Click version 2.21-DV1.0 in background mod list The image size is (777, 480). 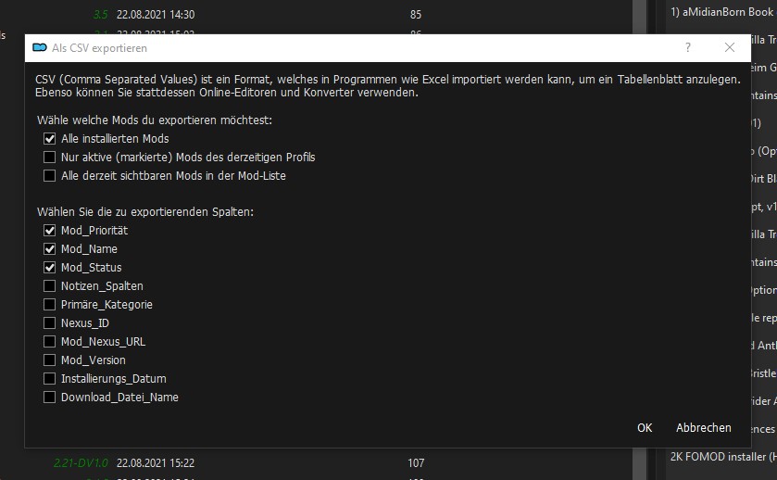(81, 463)
